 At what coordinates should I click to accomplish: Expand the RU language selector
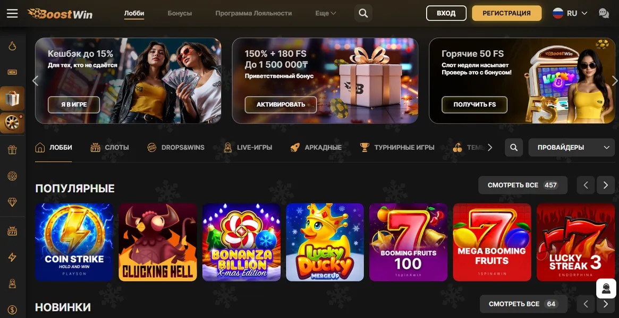(x=570, y=13)
